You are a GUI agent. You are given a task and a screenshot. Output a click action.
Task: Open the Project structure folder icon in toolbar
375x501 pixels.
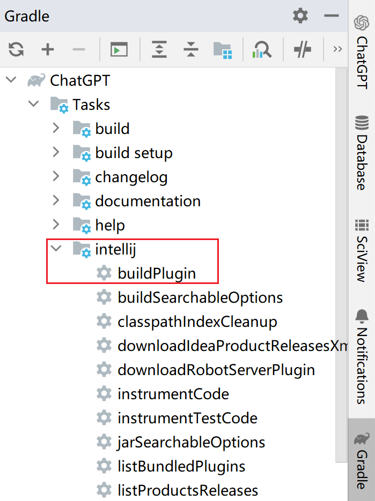(x=223, y=50)
